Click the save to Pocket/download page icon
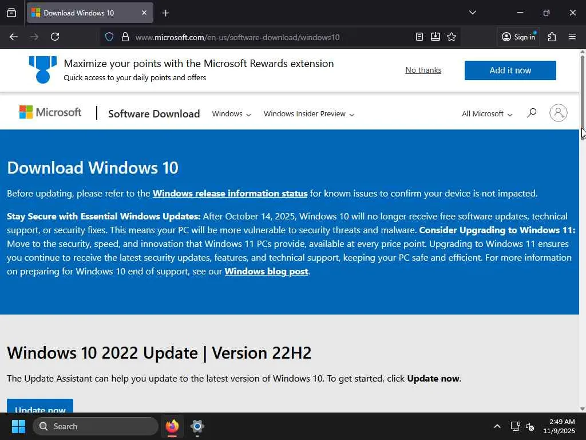Screen dimensions: 586x440 pos(435,37)
